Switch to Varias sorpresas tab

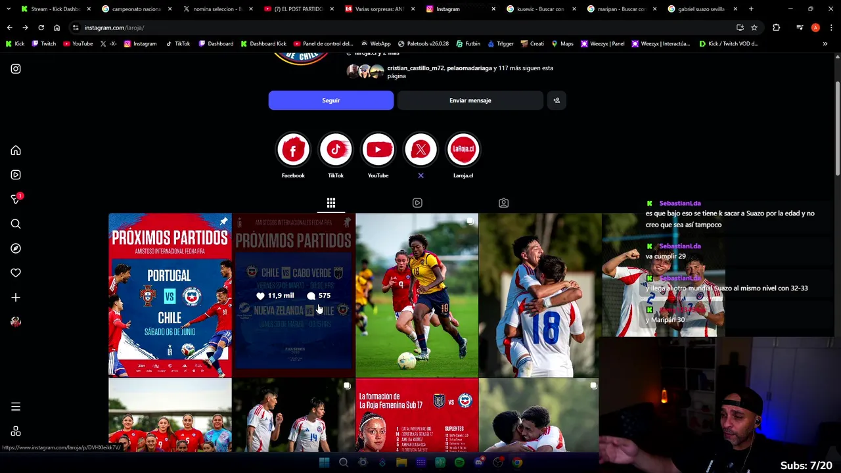[x=380, y=9]
